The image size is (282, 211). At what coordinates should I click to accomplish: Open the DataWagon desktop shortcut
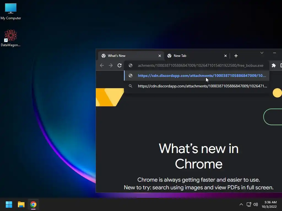[11, 38]
